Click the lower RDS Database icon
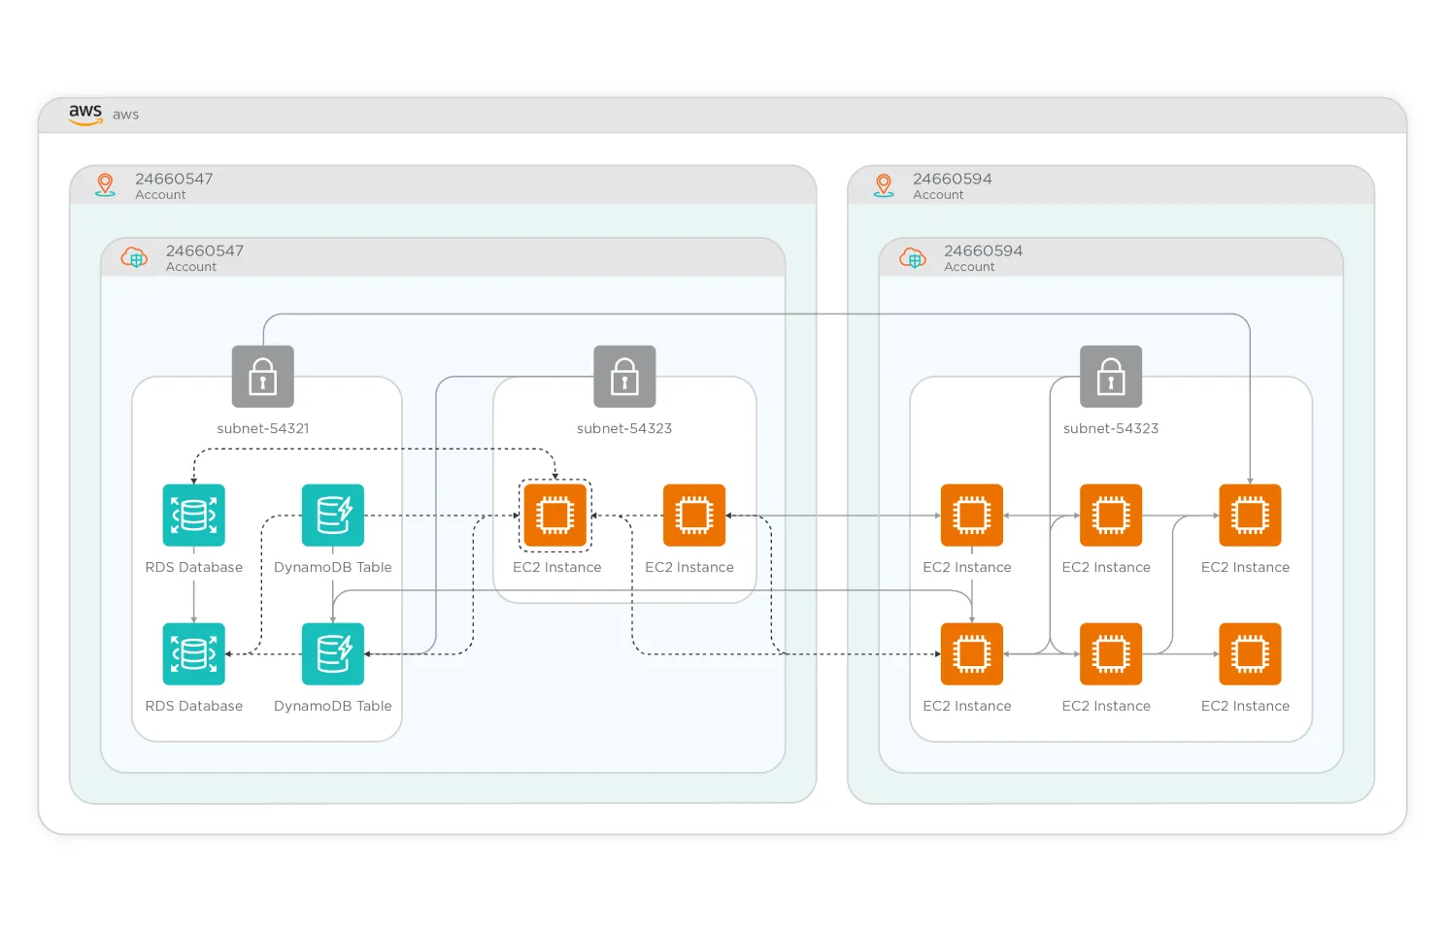1445x932 pixels. point(194,654)
